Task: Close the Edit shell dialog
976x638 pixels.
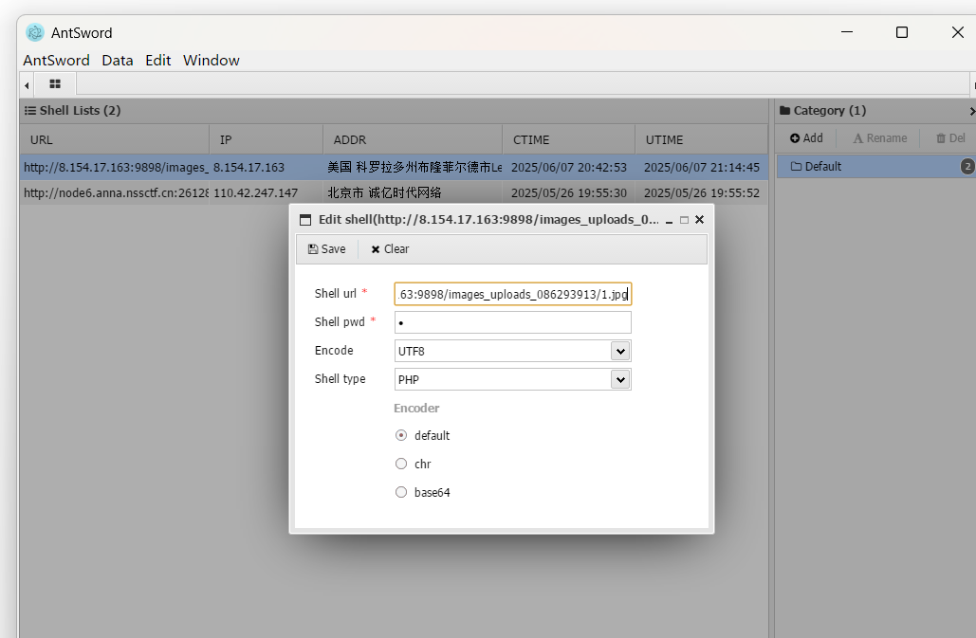Action: pos(700,220)
